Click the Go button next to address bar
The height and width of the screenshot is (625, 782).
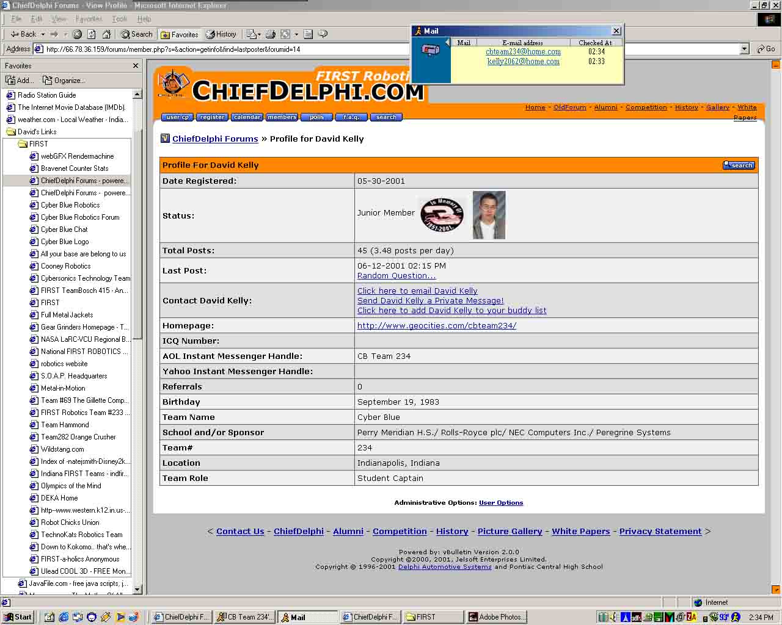pos(766,49)
